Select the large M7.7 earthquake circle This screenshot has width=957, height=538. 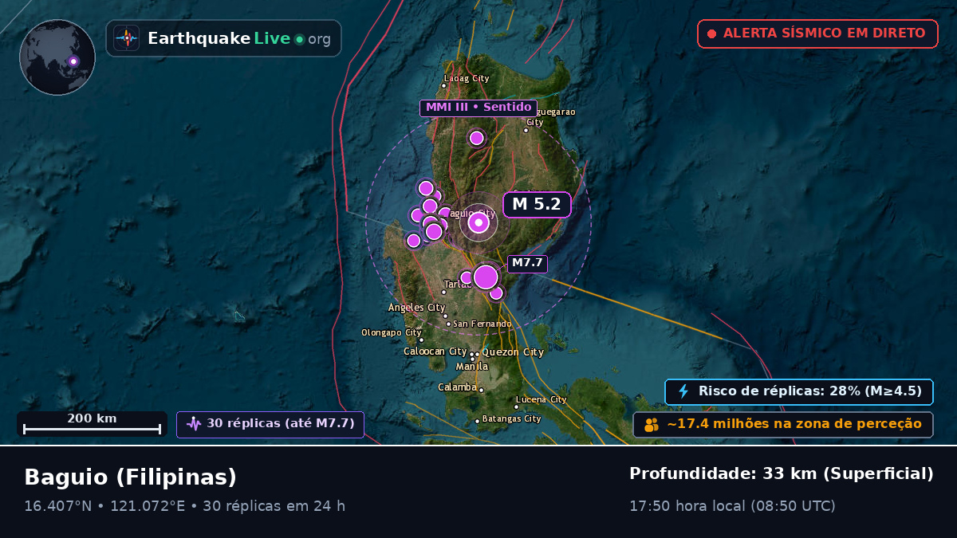click(x=486, y=277)
